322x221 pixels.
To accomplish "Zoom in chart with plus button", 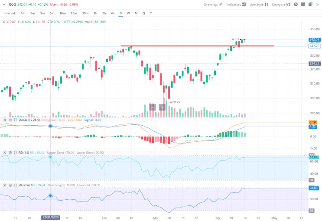I will pos(162,107).
